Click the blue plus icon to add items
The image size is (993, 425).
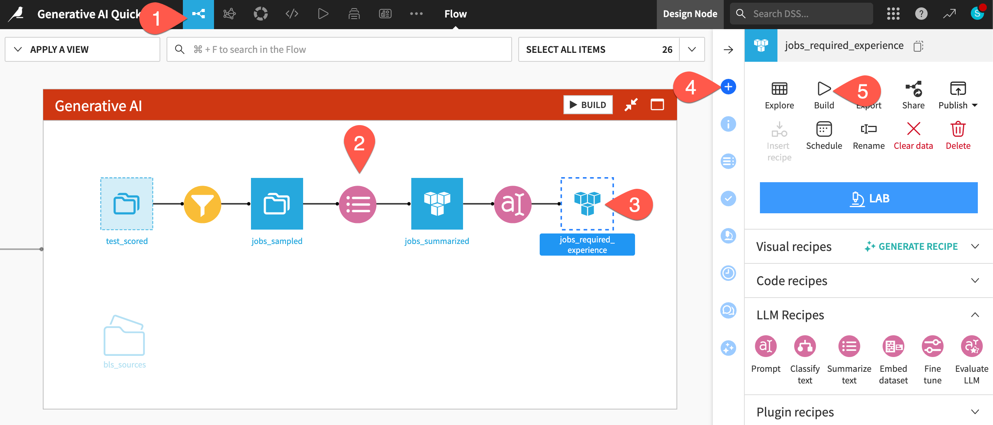tap(728, 87)
